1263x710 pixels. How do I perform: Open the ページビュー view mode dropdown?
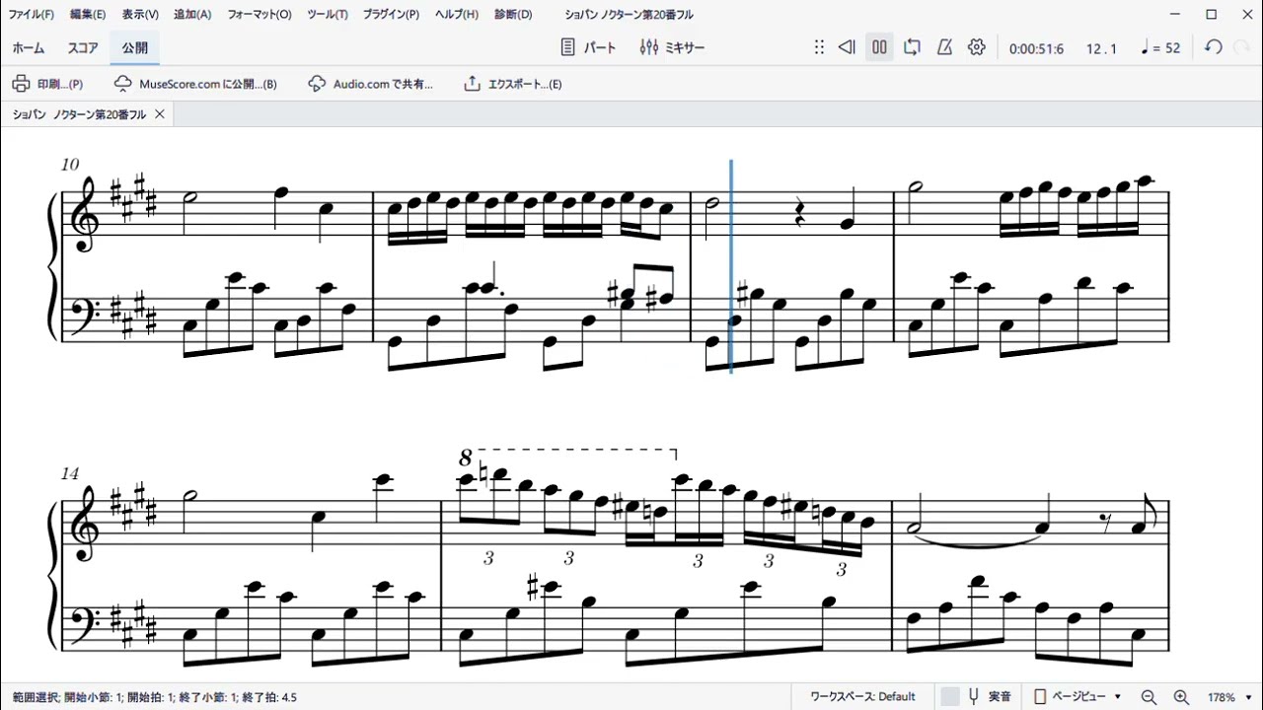coord(1077,696)
